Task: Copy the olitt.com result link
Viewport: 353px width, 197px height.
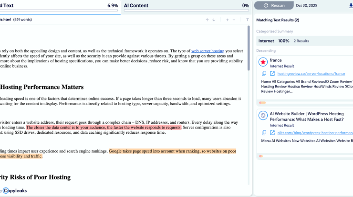Action: pyautogui.click(x=264, y=135)
